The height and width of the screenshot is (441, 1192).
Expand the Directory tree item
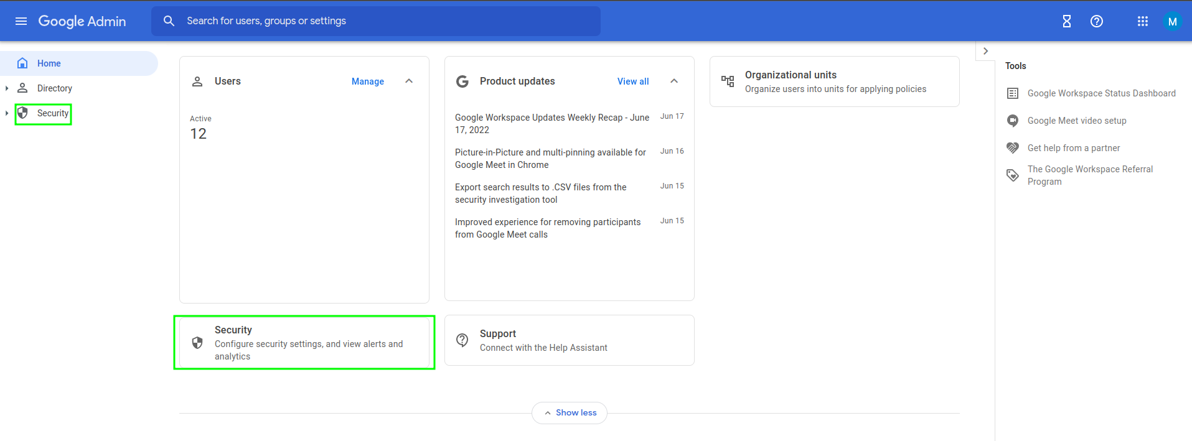click(7, 88)
